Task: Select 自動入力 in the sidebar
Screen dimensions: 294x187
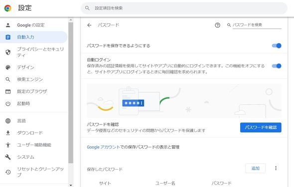Action: click(x=33, y=37)
